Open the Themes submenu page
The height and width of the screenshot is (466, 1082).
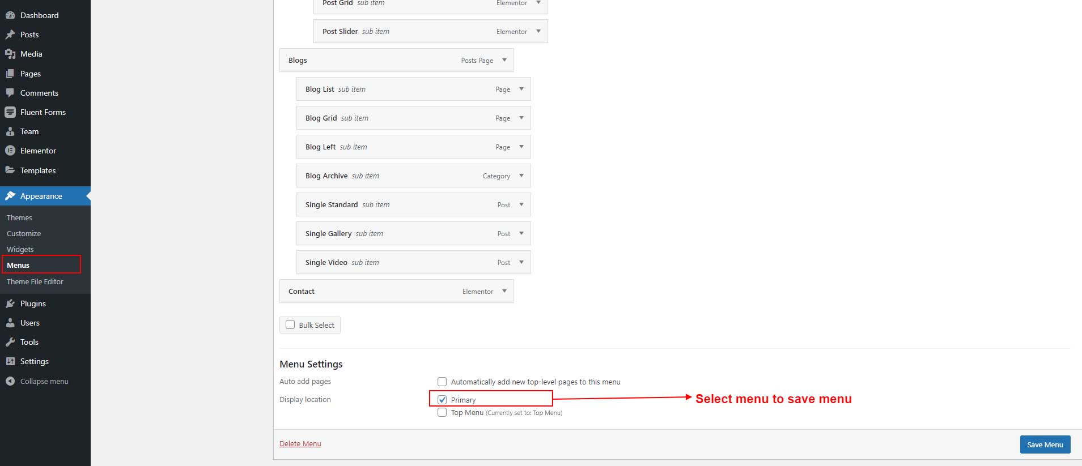tap(19, 217)
